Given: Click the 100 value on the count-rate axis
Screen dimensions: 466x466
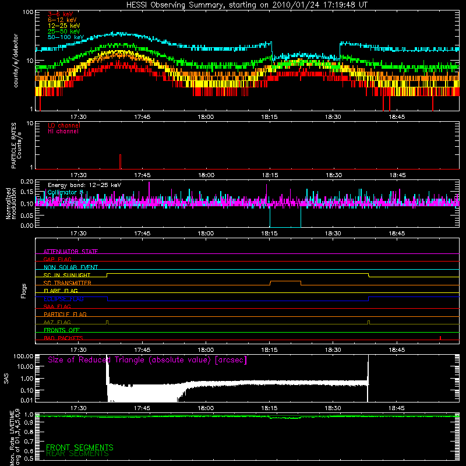Looking at the screenshot, I should pyautogui.click(x=27, y=12).
